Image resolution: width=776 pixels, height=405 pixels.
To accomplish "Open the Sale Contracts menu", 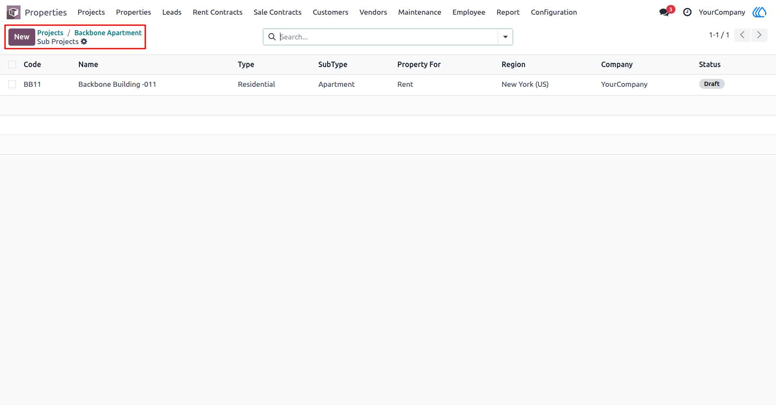I will (x=278, y=12).
